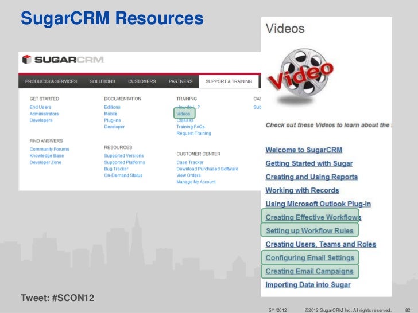Click the Videos page heading
This screenshot has width=418, height=313.
[285, 29]
